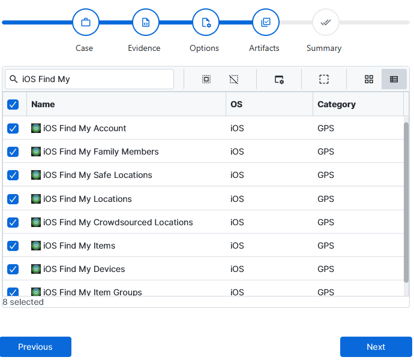414x360 pixels.
Task: Select the iOS Find My Account name text
Action: coord(85,128)
